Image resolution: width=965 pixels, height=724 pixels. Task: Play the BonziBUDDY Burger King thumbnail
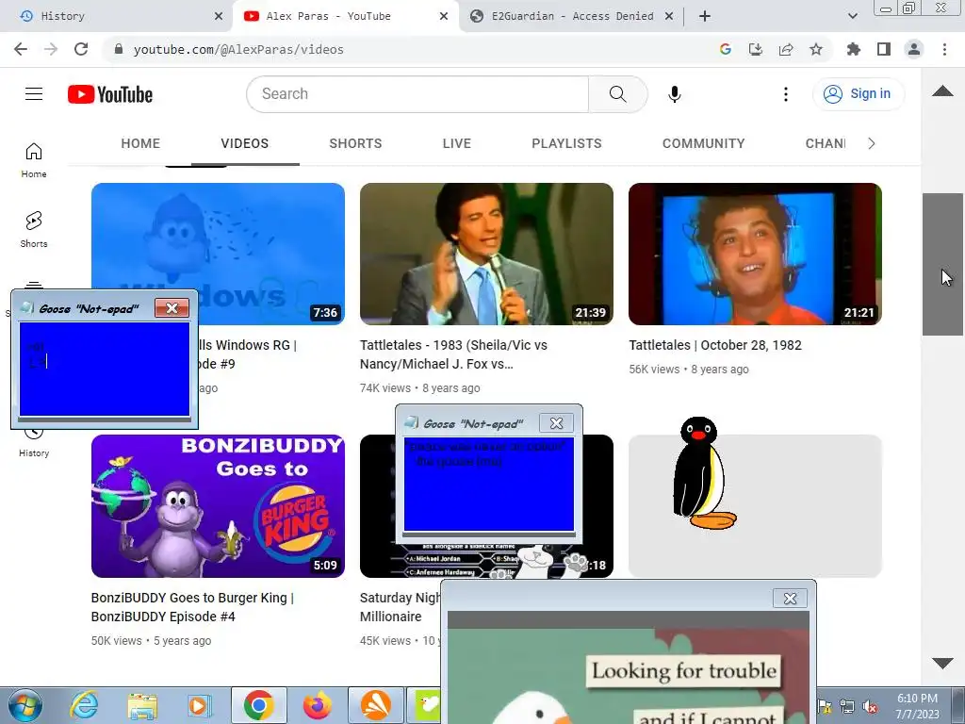click(218, 506)
